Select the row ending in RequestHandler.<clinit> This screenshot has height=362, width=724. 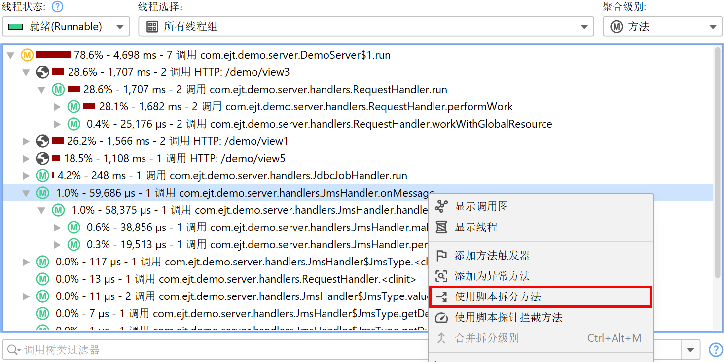click(x=236, y=279)
